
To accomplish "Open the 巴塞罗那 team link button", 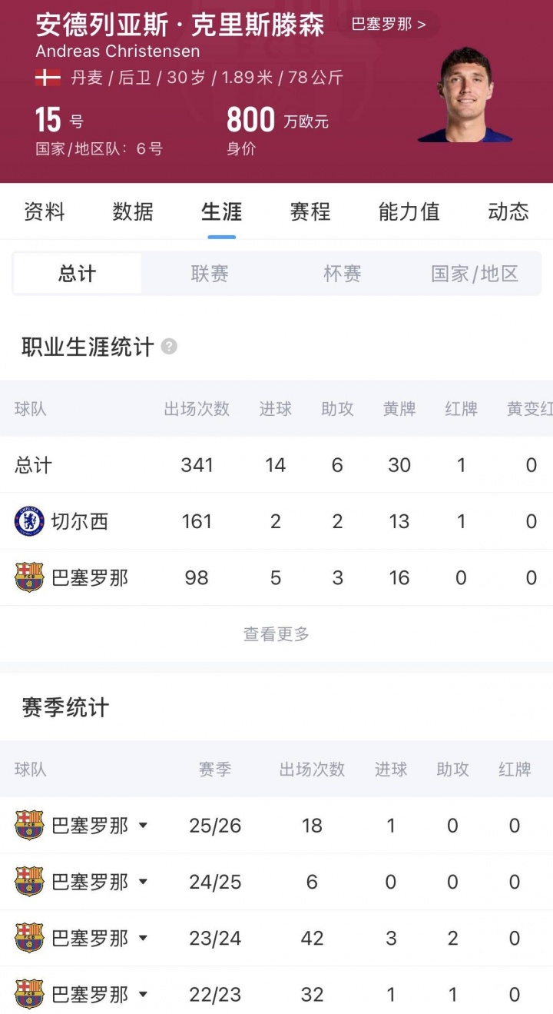I will coord(389,24).
